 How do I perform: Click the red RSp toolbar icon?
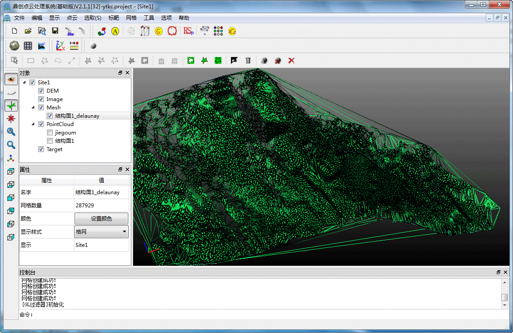click(188, 31)
